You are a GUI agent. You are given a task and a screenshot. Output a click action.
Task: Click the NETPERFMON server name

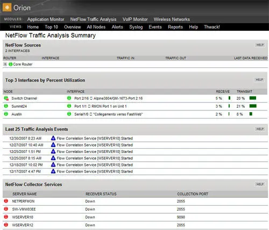click(x=23, y=201)
